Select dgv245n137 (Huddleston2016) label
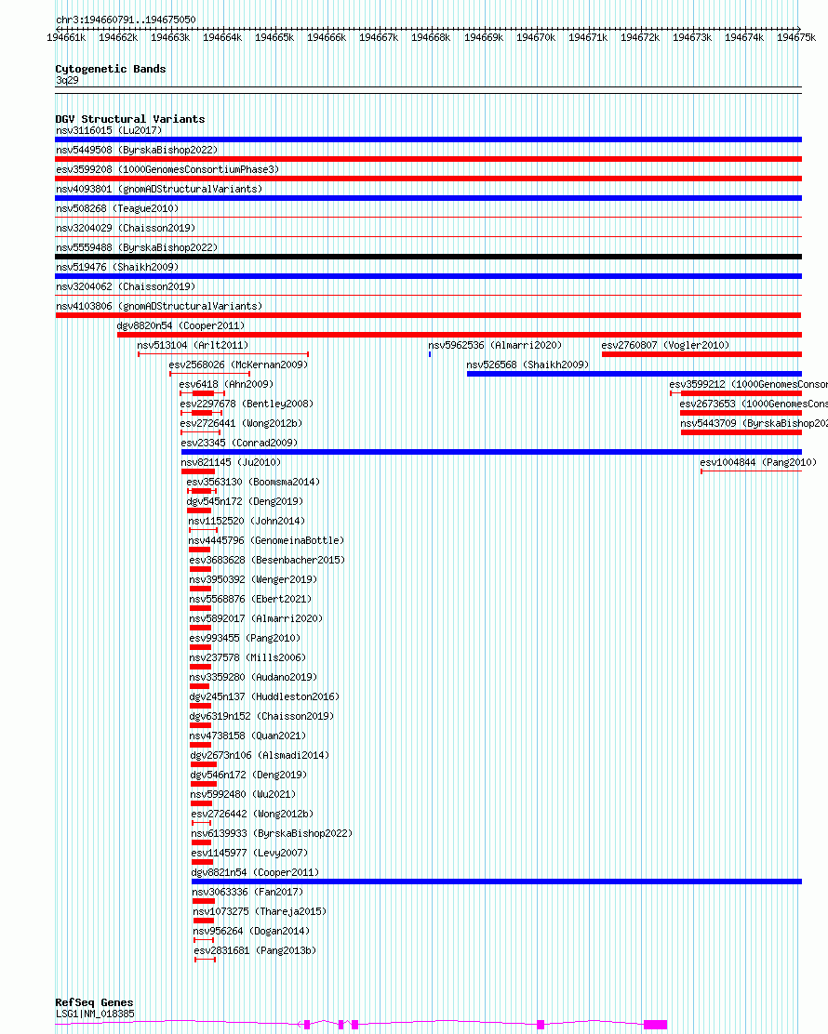 click(264, 697)
